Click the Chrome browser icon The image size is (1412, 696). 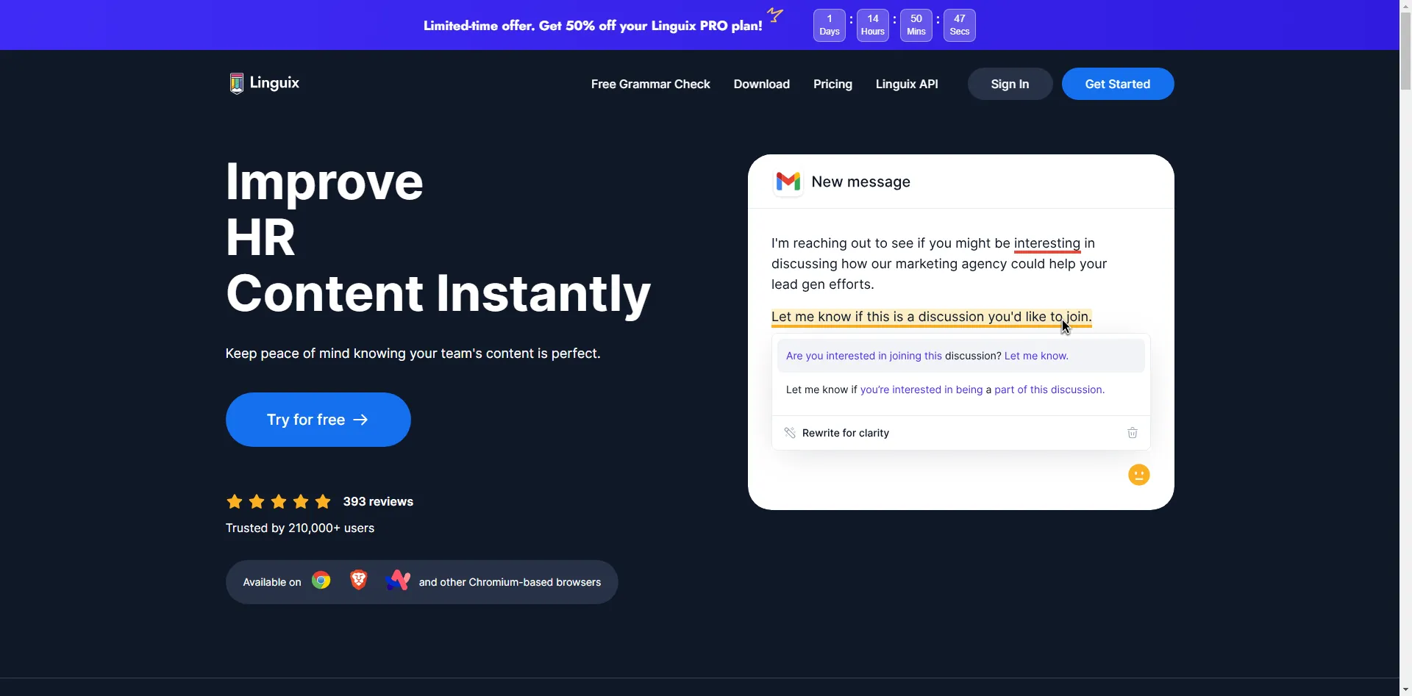(321, 581)
